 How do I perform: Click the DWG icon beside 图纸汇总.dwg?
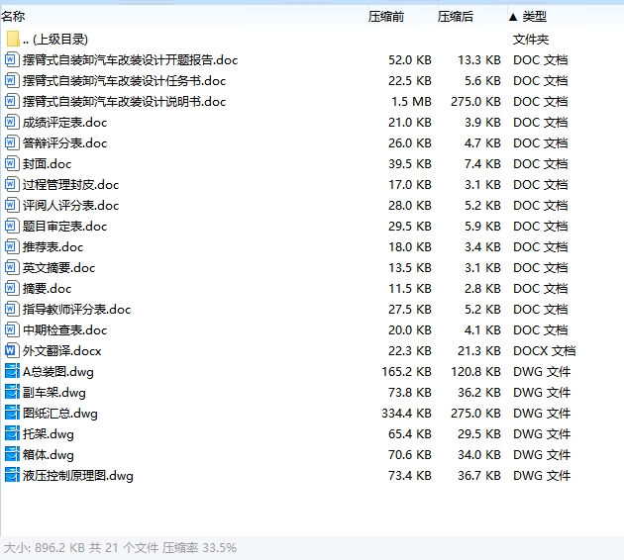tap(12, 413)
